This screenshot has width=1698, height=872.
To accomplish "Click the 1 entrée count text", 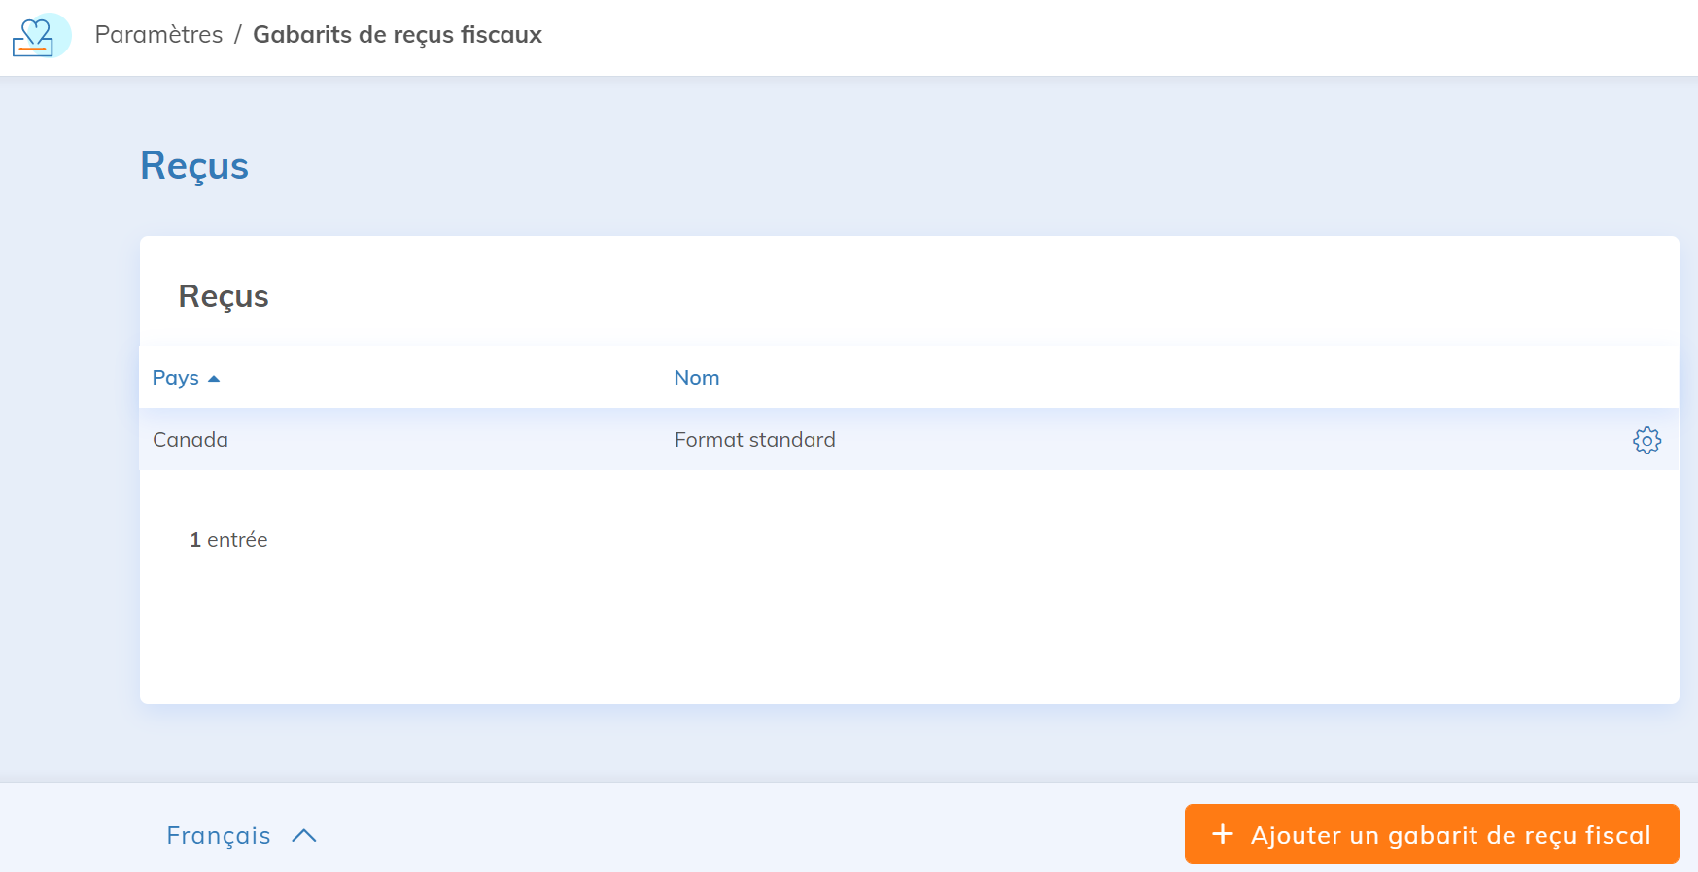I will 228,540.
